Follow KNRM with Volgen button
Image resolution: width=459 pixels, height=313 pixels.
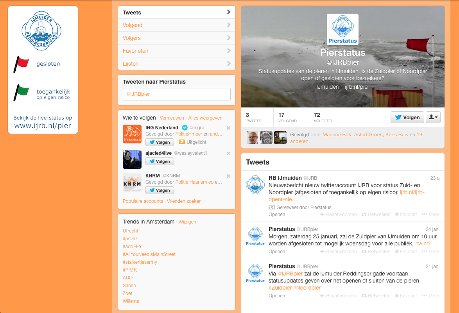pyautogui.click(x=160, y=190)
